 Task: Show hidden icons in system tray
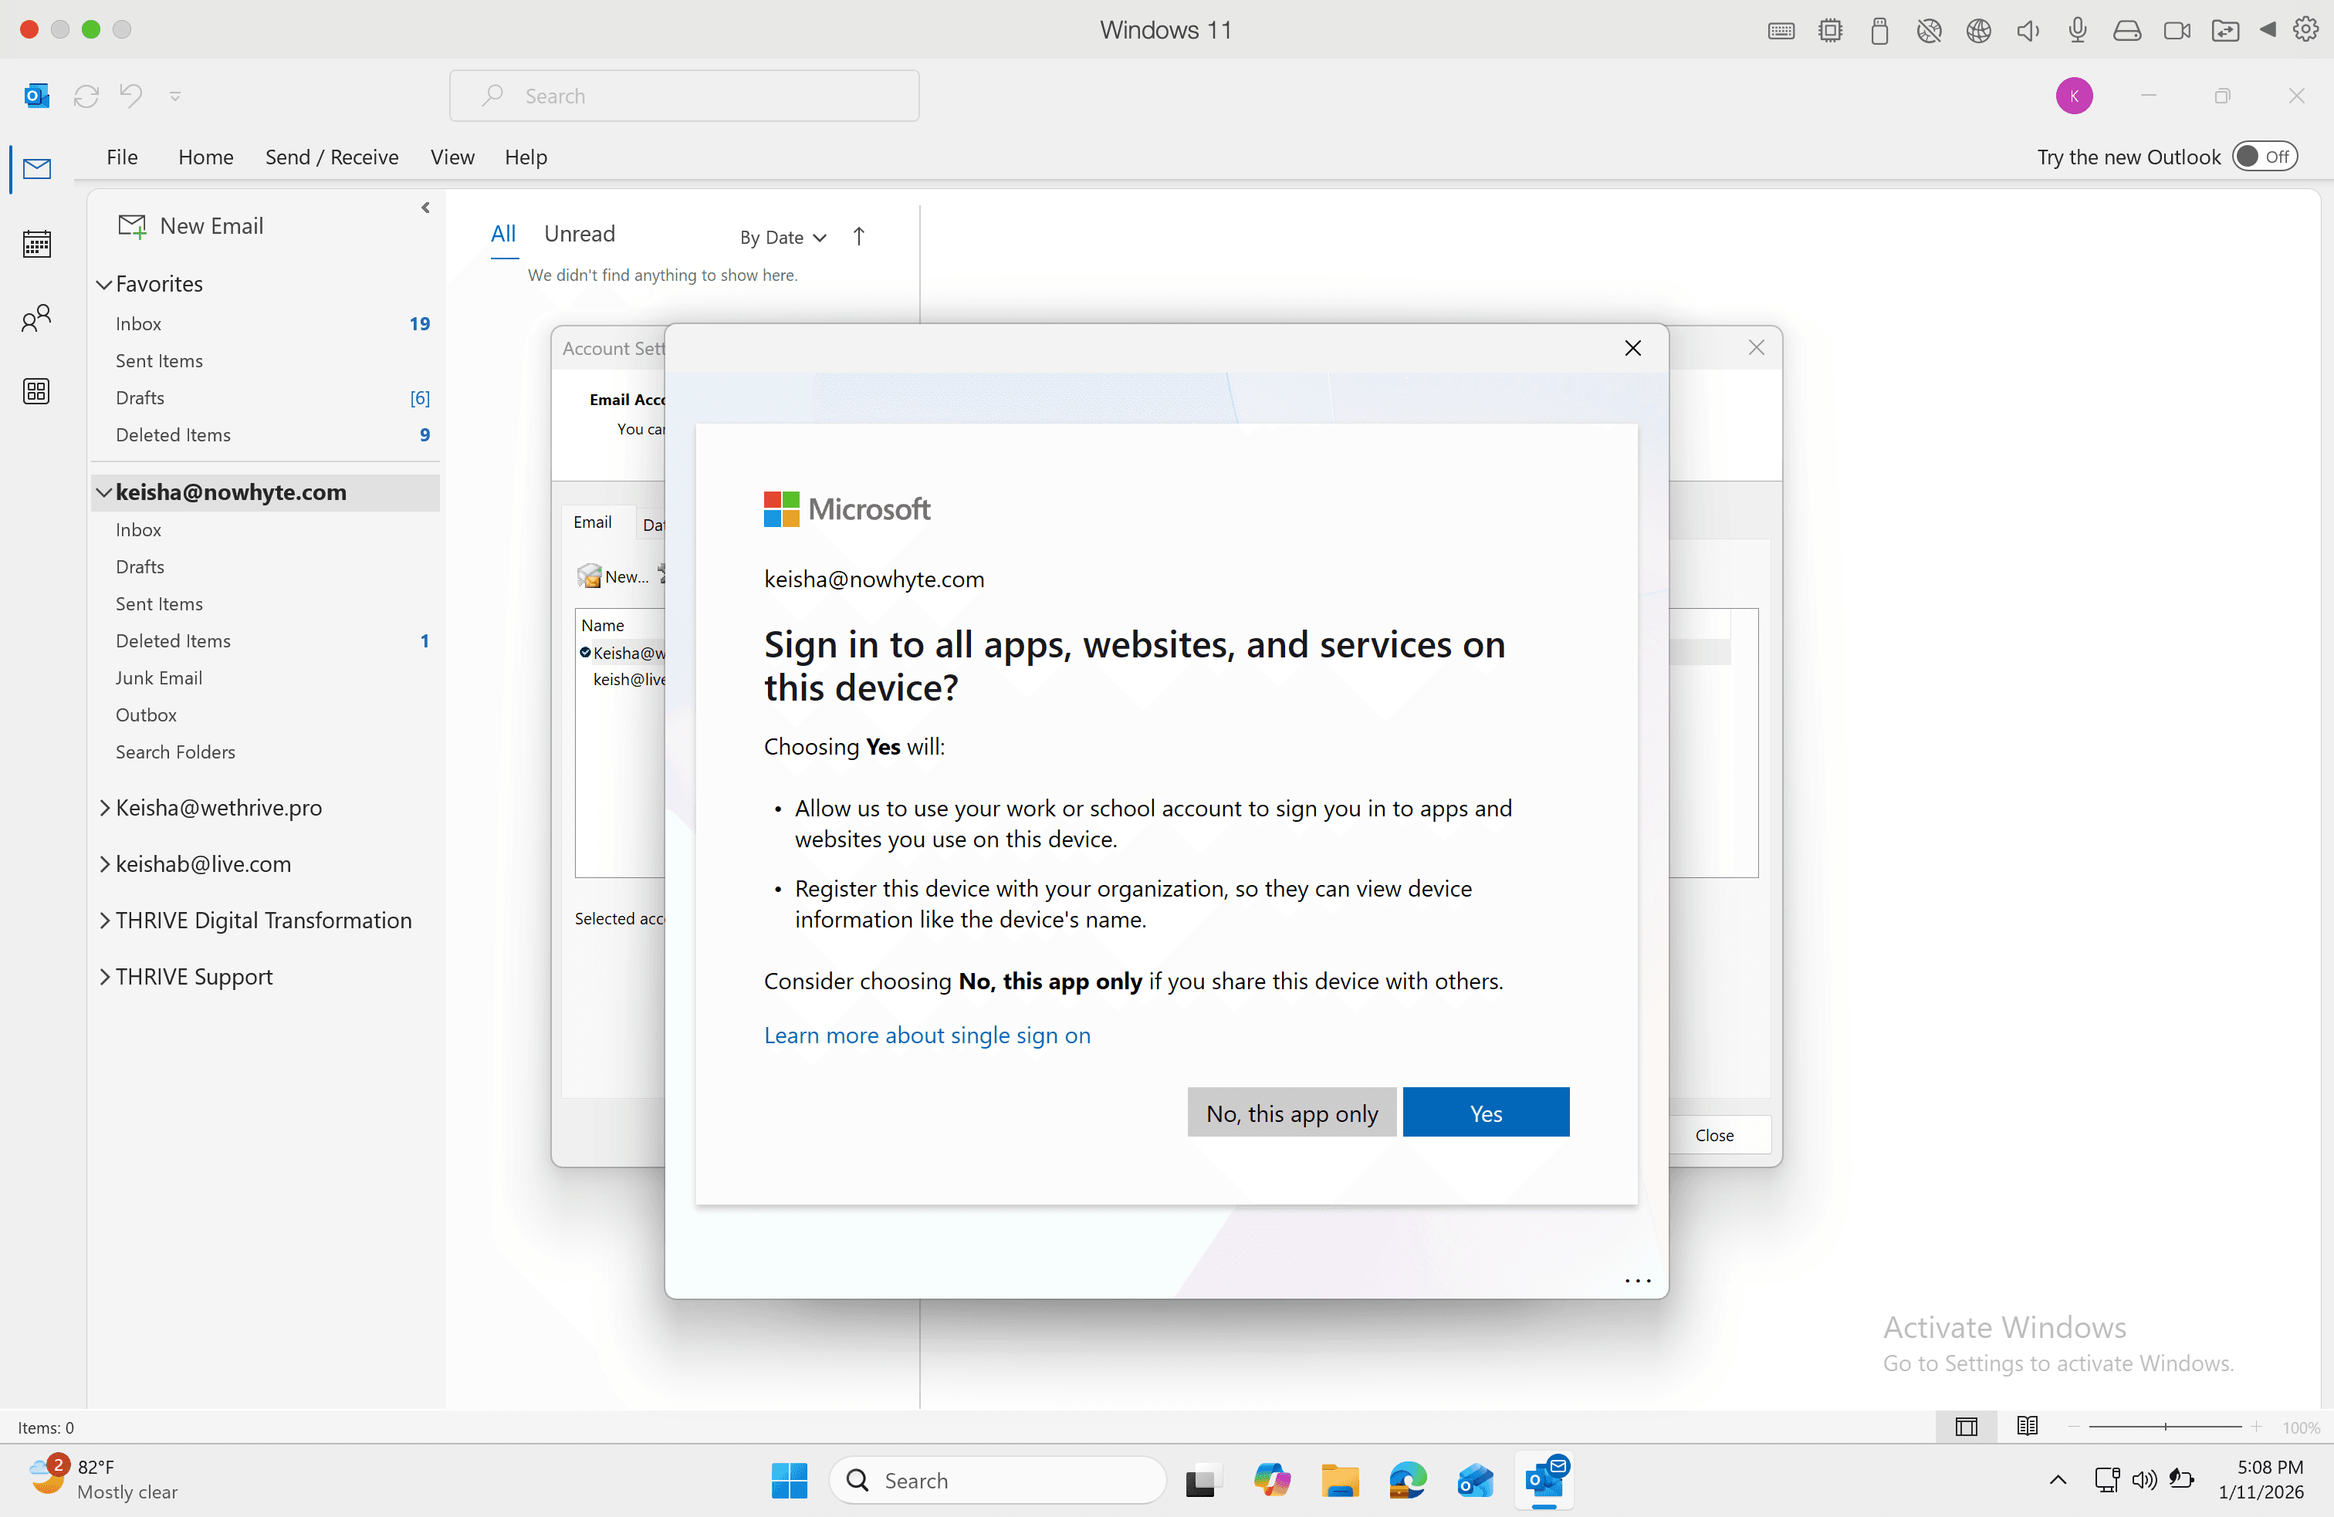(x=2058, y=1480)
